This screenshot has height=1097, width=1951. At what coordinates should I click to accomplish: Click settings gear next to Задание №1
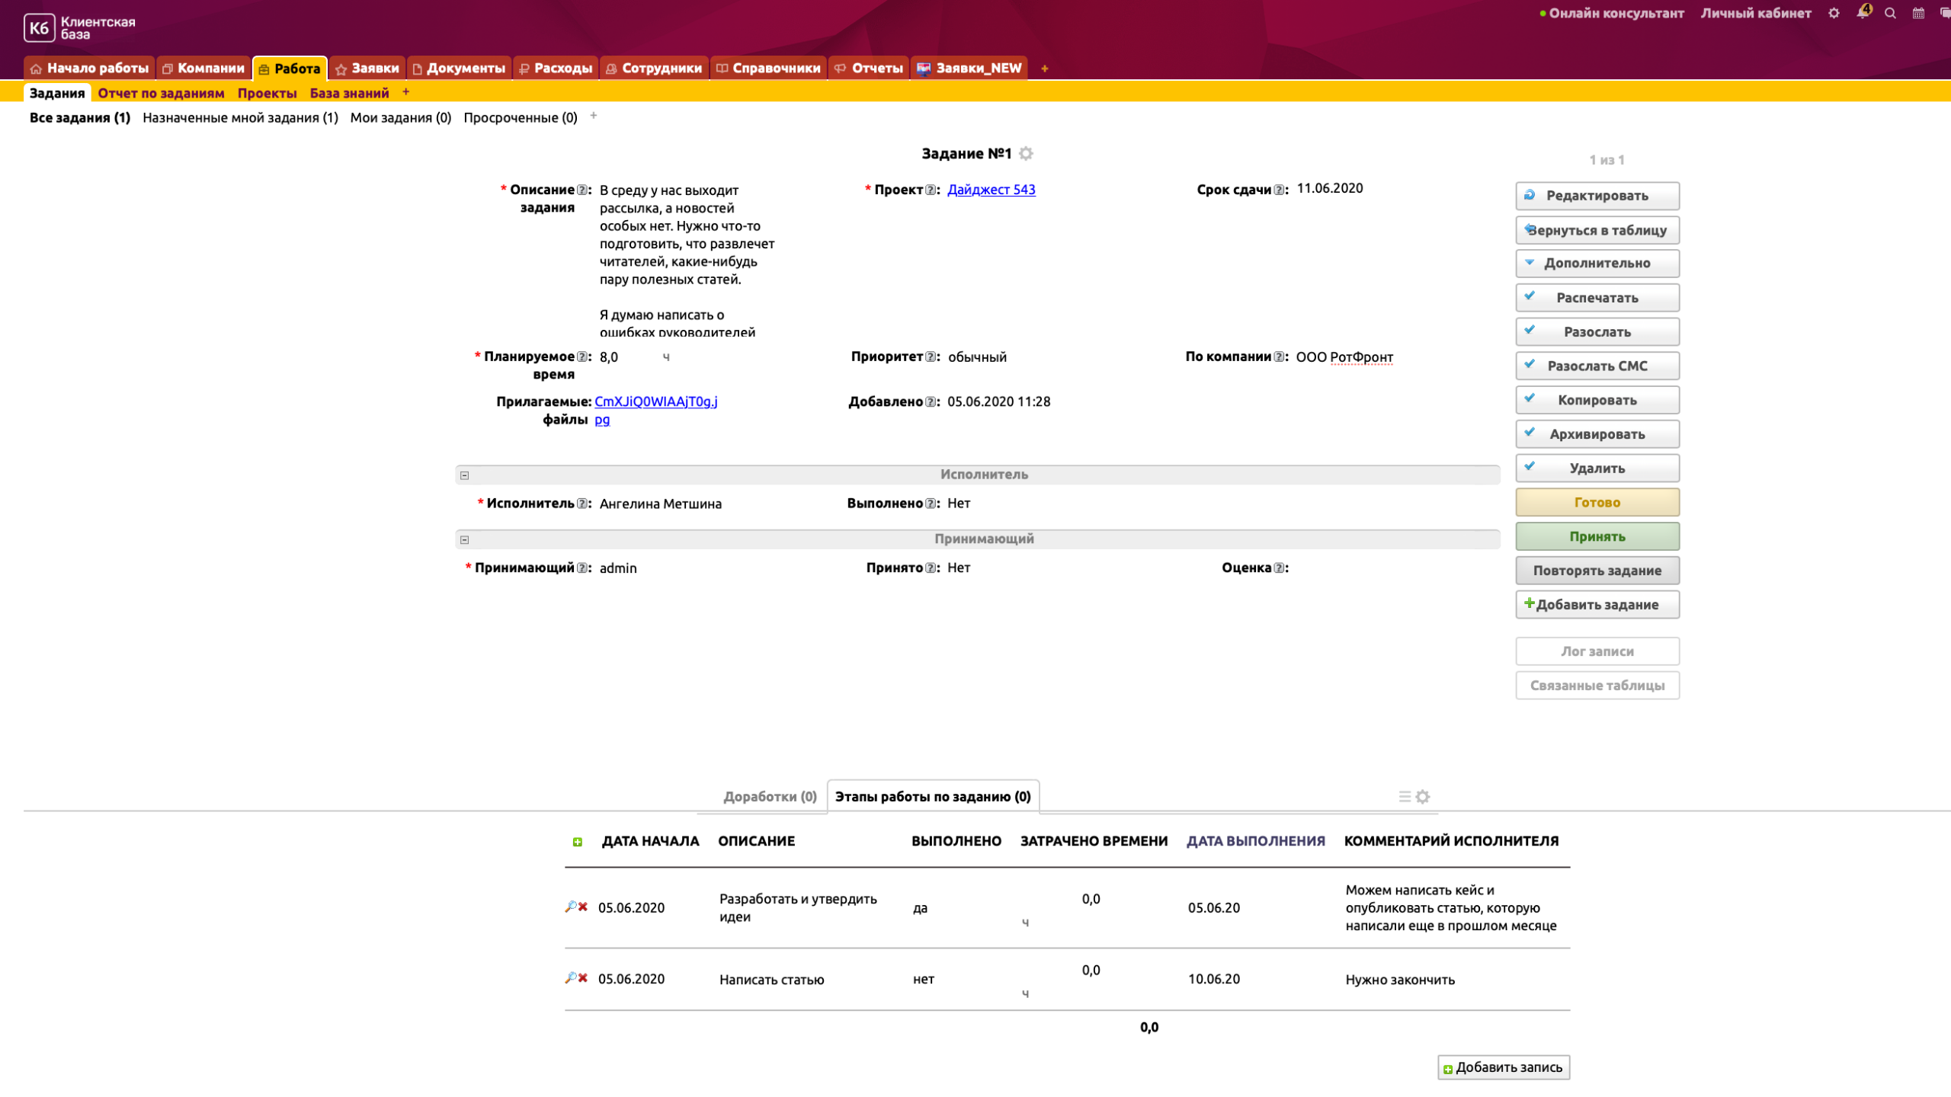1027,154
